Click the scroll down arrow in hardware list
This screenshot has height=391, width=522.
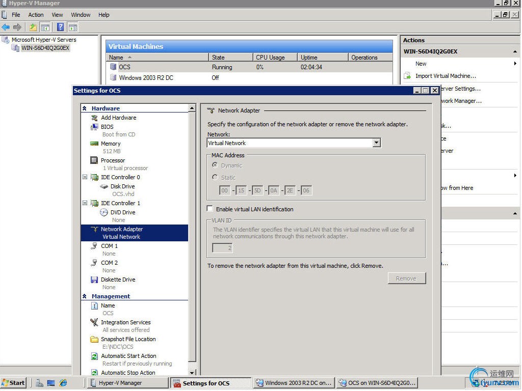point(192,373)
